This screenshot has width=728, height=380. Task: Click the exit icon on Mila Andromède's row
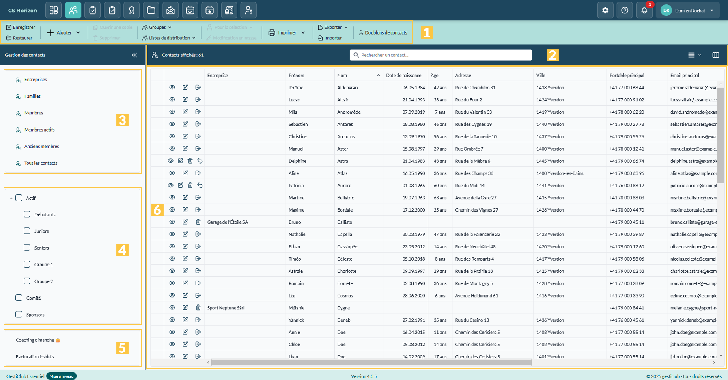198,112
